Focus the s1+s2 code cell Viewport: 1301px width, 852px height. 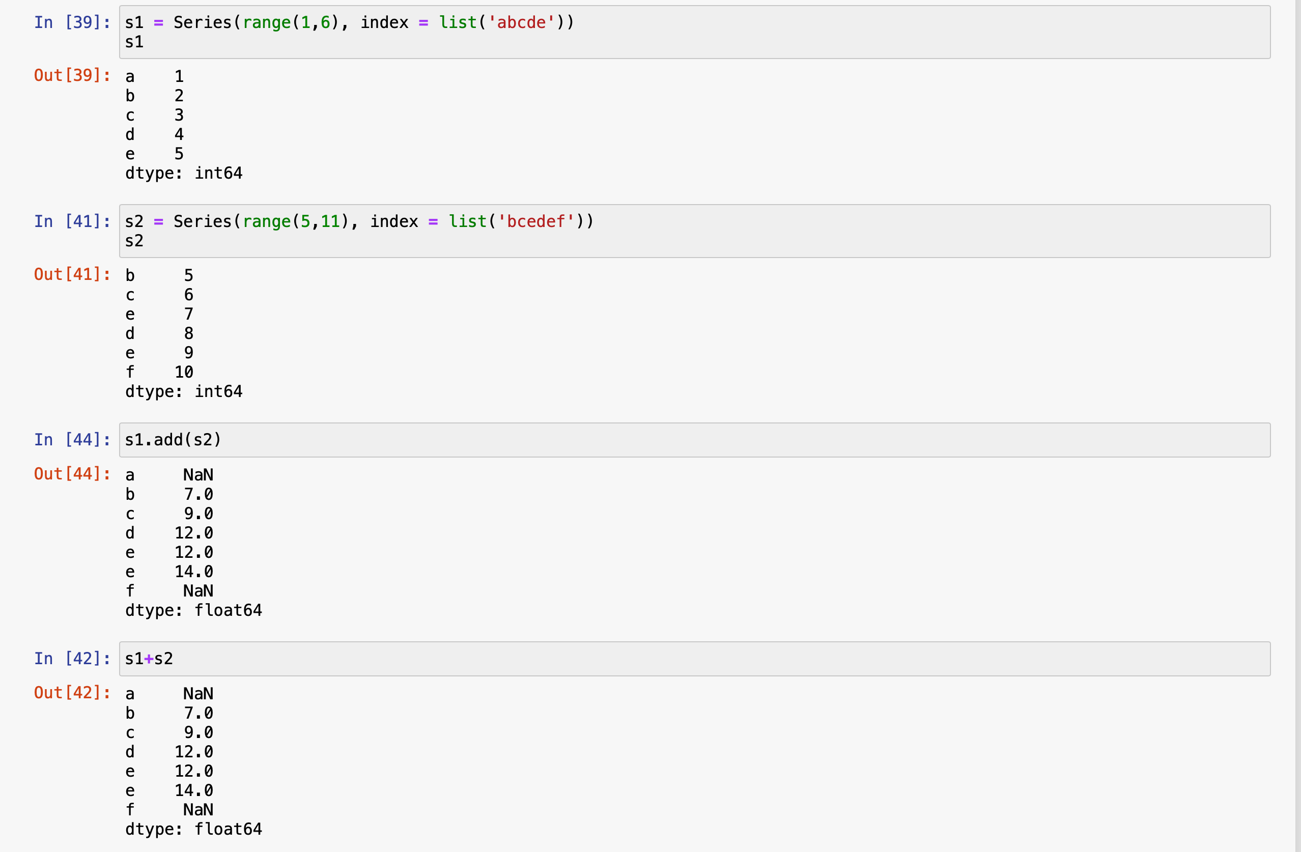click(694, 659)
